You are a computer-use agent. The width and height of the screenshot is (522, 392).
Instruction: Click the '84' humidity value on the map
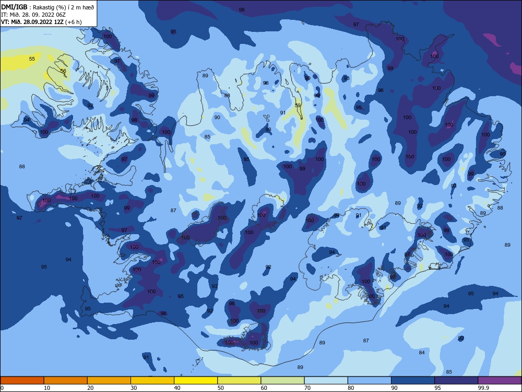point(422,353)
